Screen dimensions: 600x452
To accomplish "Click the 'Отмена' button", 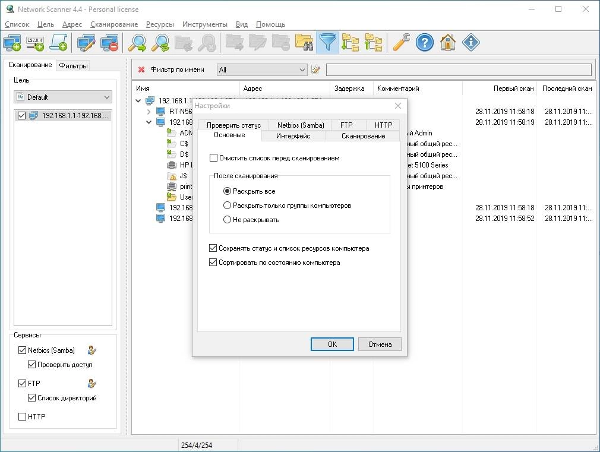I will coord(380,344).
